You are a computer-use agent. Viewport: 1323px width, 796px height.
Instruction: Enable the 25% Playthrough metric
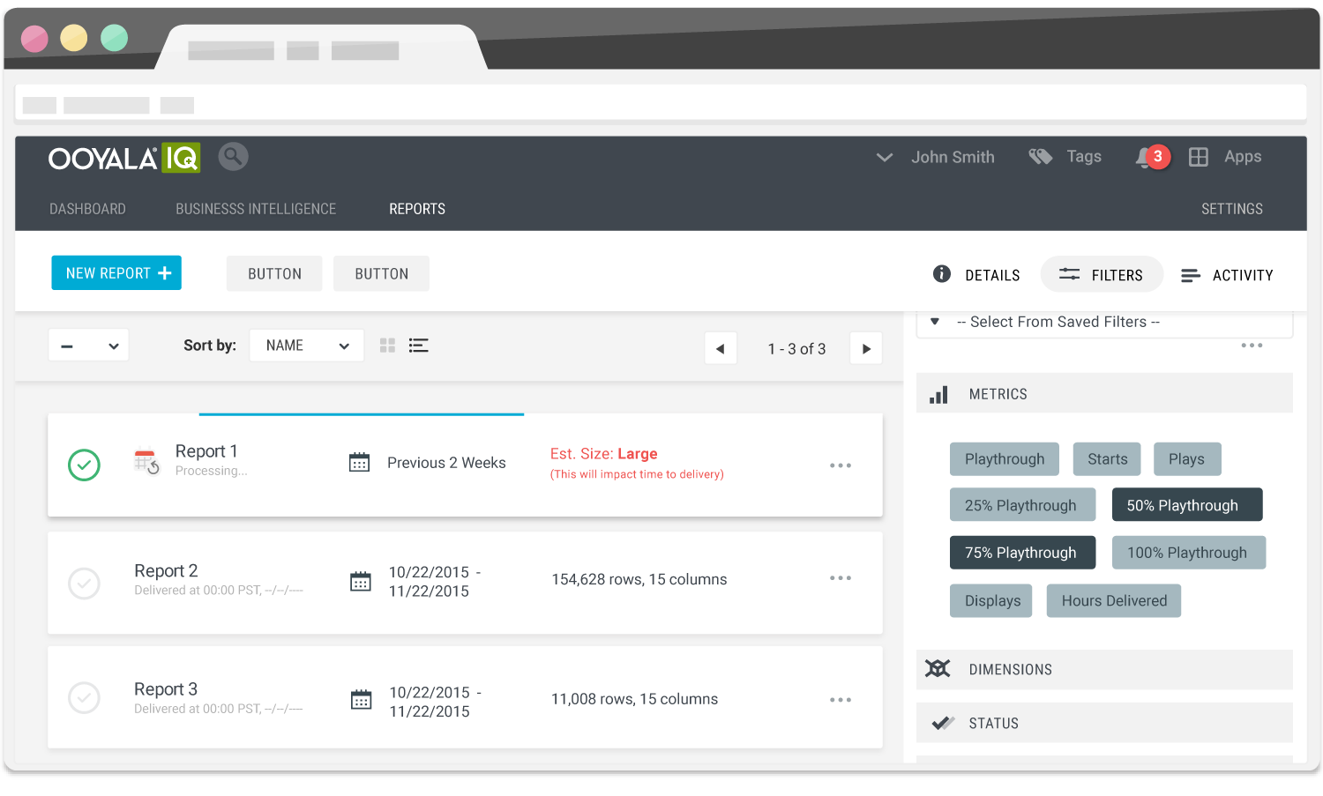1022,505
